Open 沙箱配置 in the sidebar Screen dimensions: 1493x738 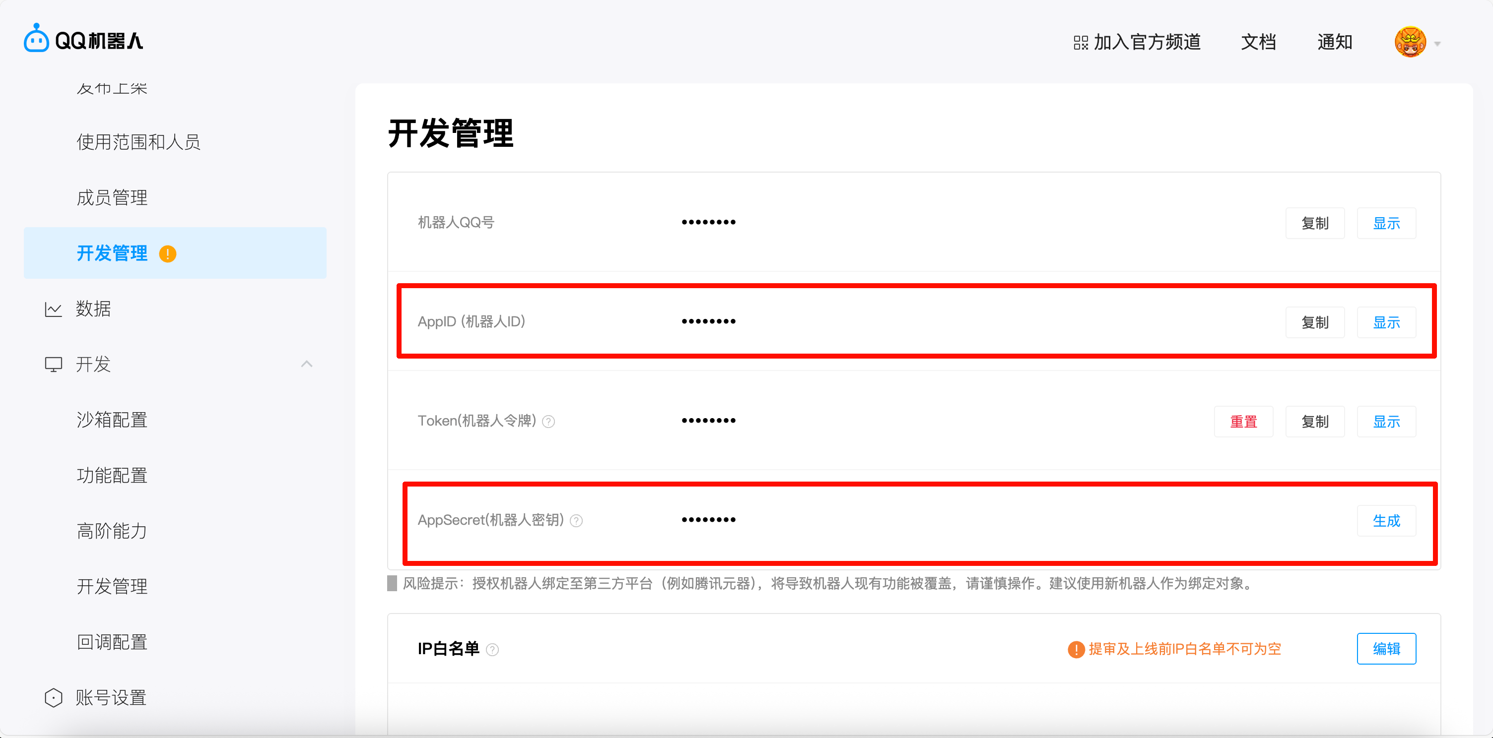coord(112,420)
